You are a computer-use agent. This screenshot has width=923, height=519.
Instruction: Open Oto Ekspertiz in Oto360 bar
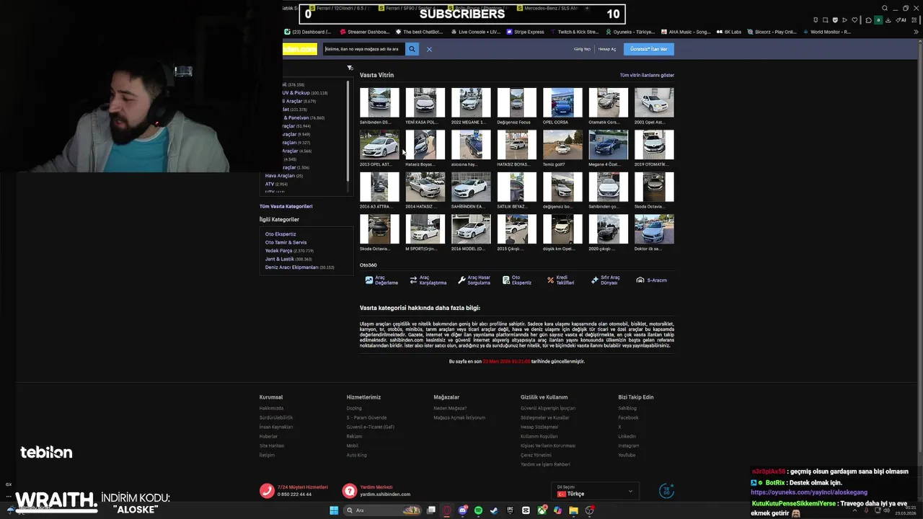click(517, 280)
